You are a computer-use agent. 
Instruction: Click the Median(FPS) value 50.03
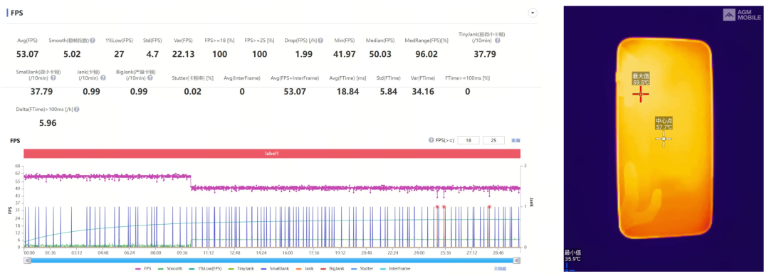380,54
